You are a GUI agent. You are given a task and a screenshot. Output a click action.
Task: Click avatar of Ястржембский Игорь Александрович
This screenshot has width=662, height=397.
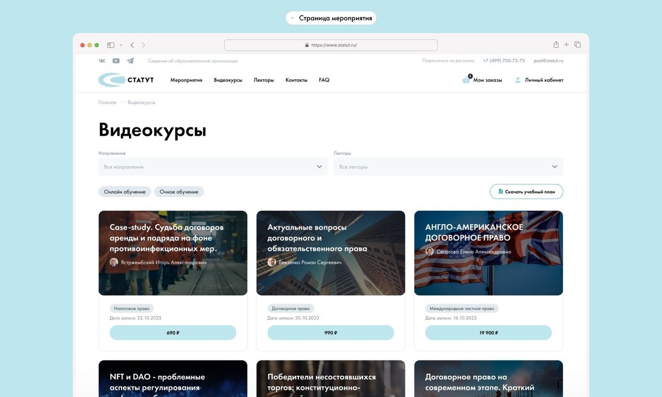tap(114, 262)
